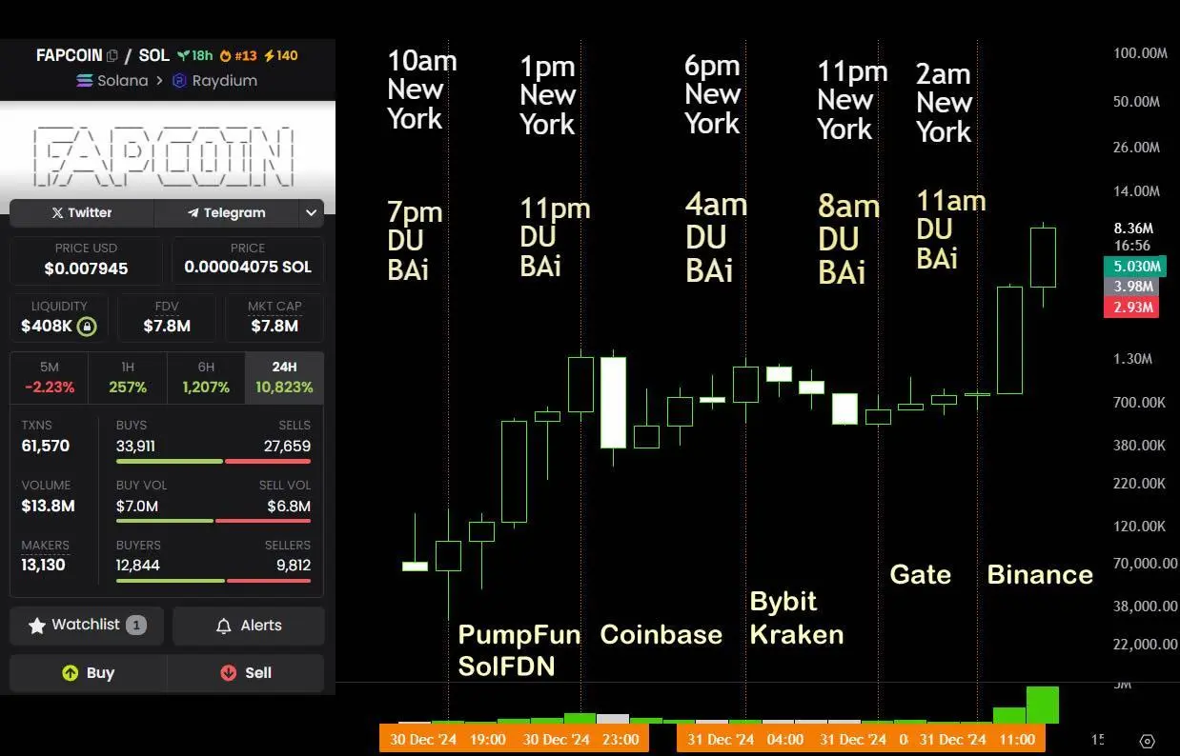Screen dimensions: 1180x756
Task: Click the red Sell button
Action: (246, 672)
